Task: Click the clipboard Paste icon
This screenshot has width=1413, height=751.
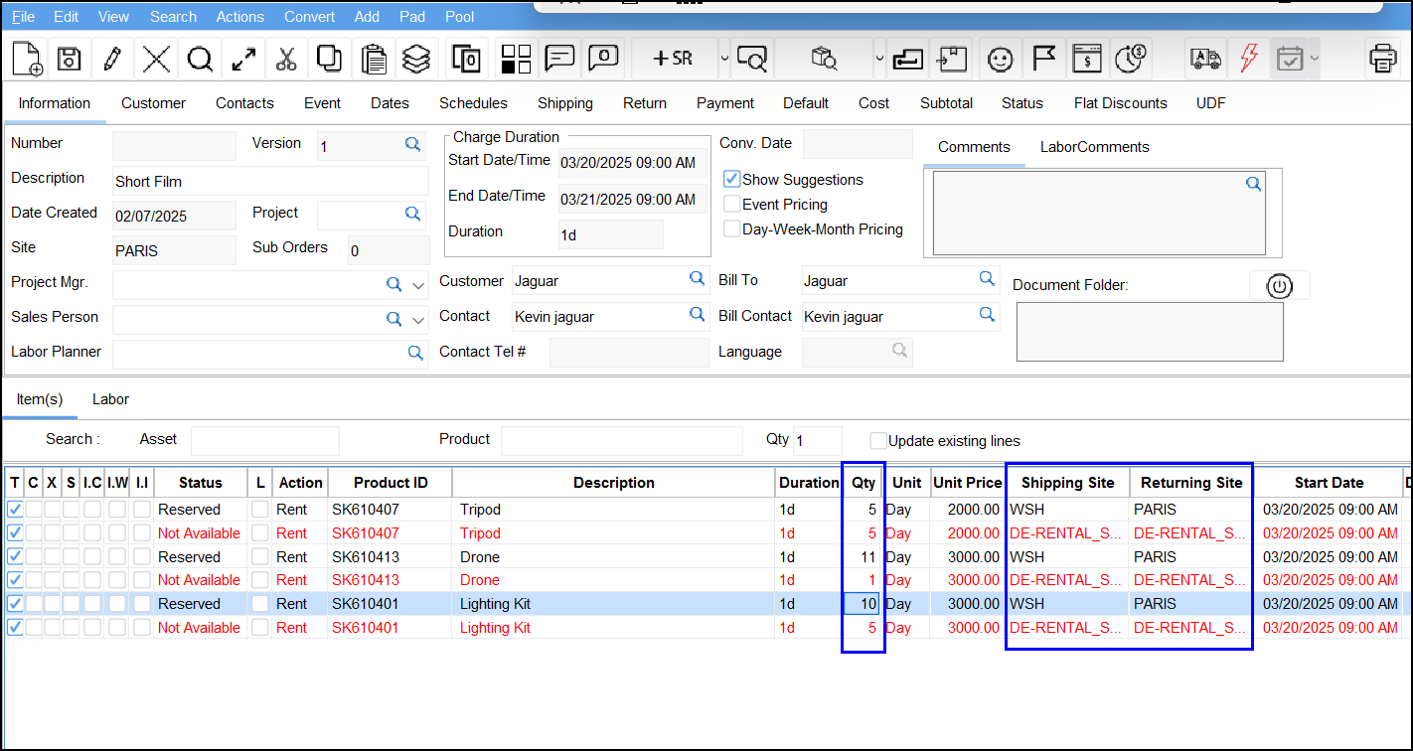Action: point(374,59)
